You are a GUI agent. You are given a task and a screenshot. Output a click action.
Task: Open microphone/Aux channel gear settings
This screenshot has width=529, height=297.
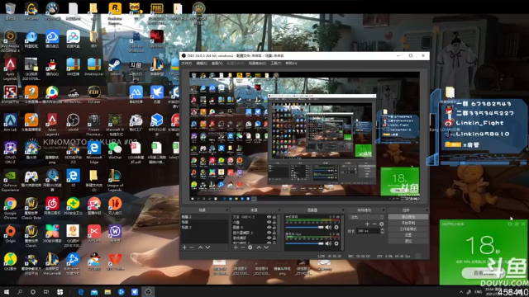point(336,243)
